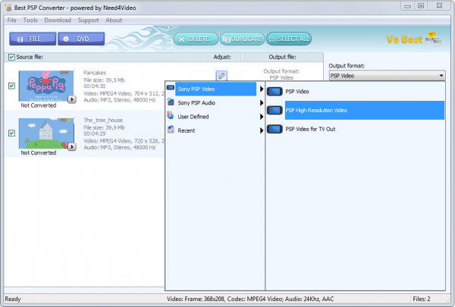Screen dimensions: 455x307
Task: Click the 00:04:30 duration text
Action: 94,86
